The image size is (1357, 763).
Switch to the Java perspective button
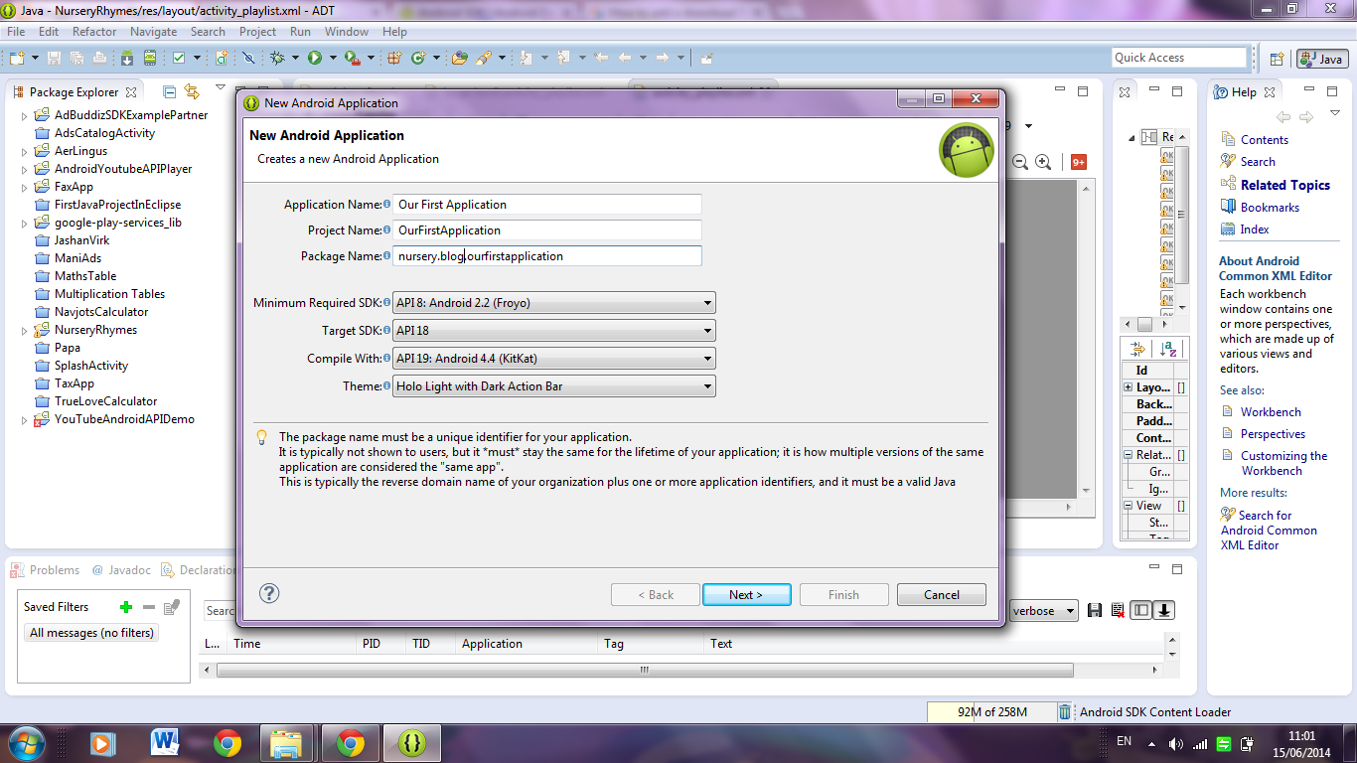pos(1322,59)
